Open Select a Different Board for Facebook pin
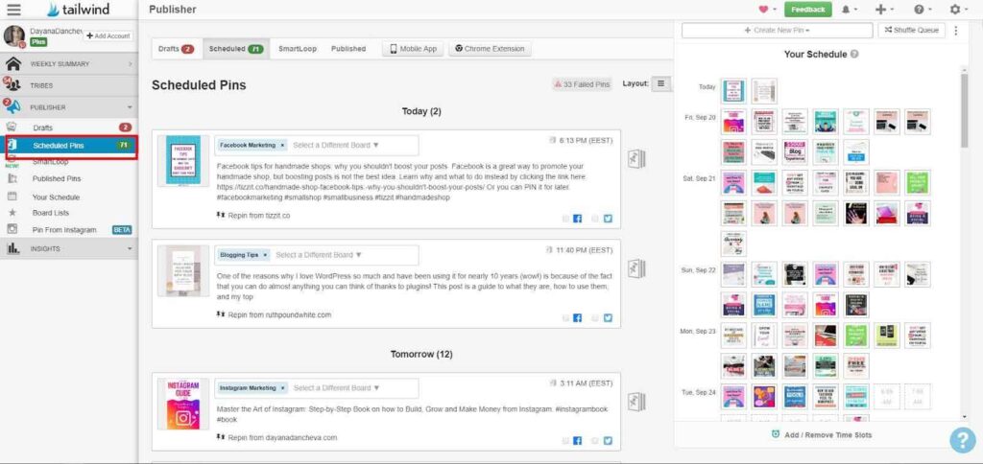 [336, 146]
